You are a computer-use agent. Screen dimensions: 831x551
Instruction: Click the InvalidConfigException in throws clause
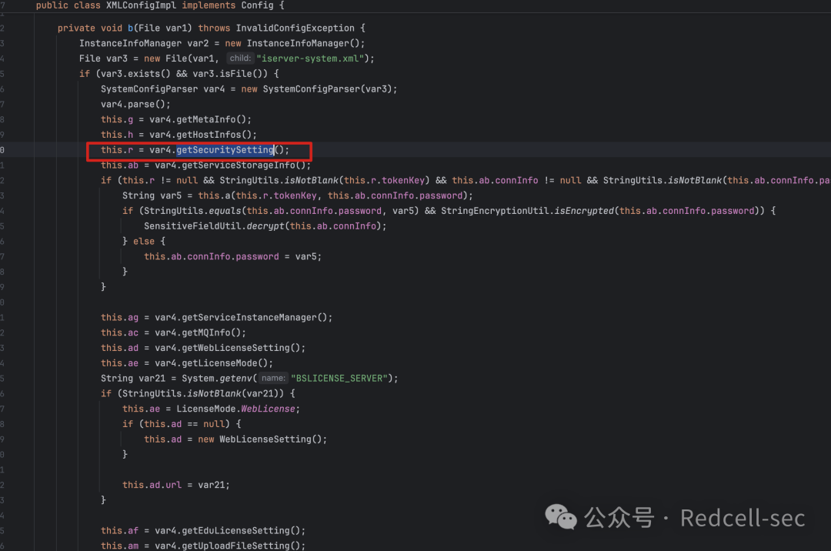[295, 28]
